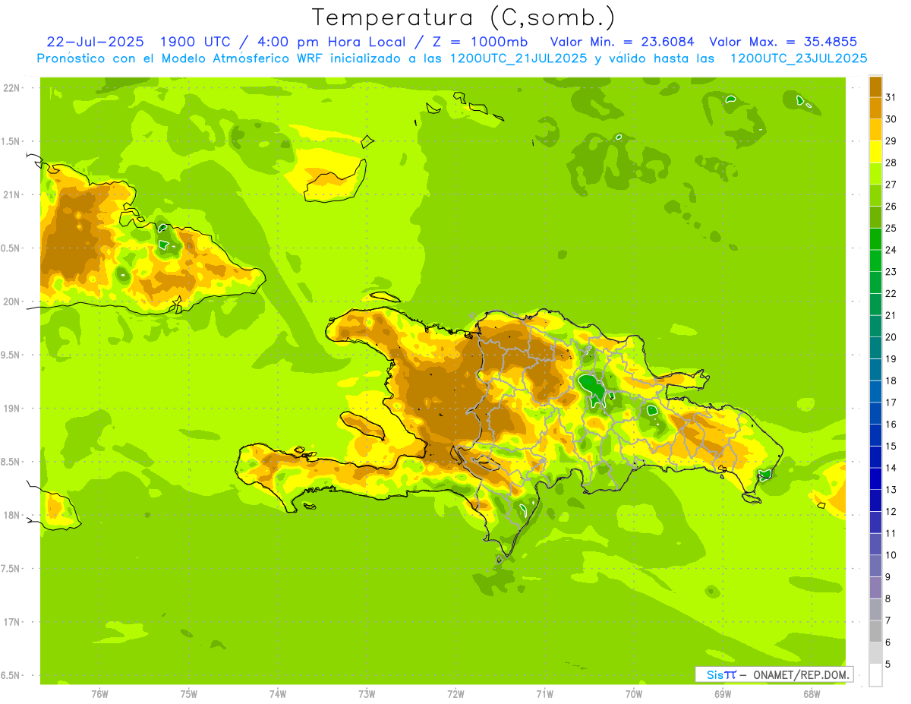Pick the amber swatch between 29 and 30
The height and width of the screenshot is (704, 911).
875,130
